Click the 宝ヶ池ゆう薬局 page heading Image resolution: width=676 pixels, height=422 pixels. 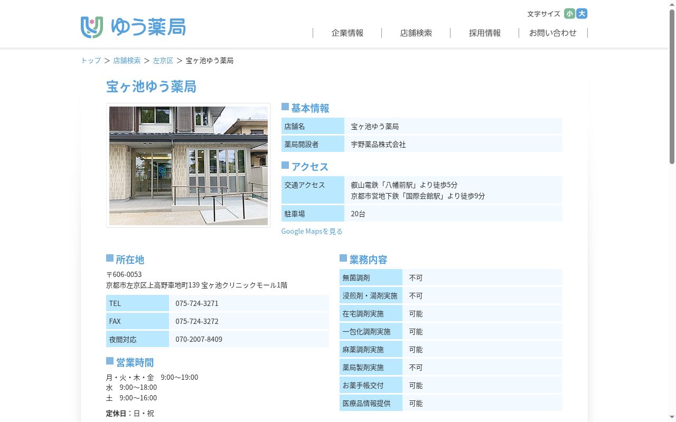tap(152, 87)
